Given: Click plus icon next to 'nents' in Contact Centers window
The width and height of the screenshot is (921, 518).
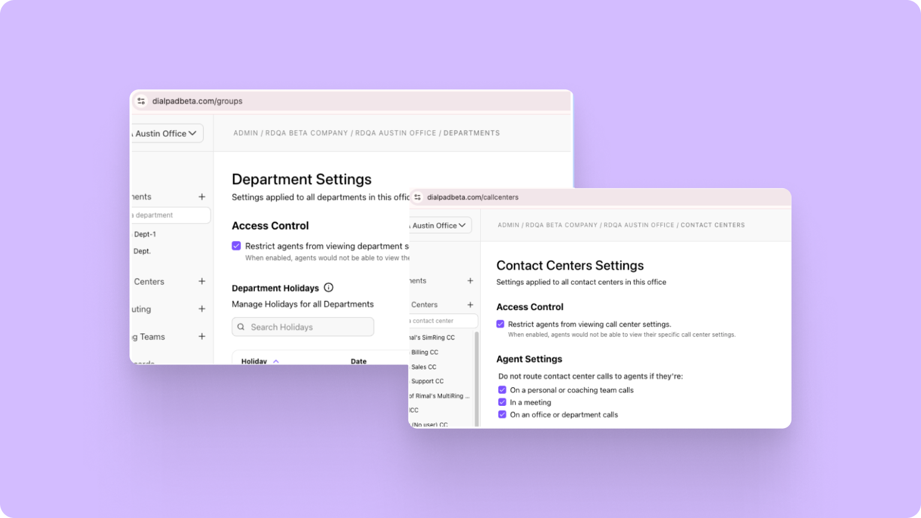Looking at the screenshot, I should 470,281.
